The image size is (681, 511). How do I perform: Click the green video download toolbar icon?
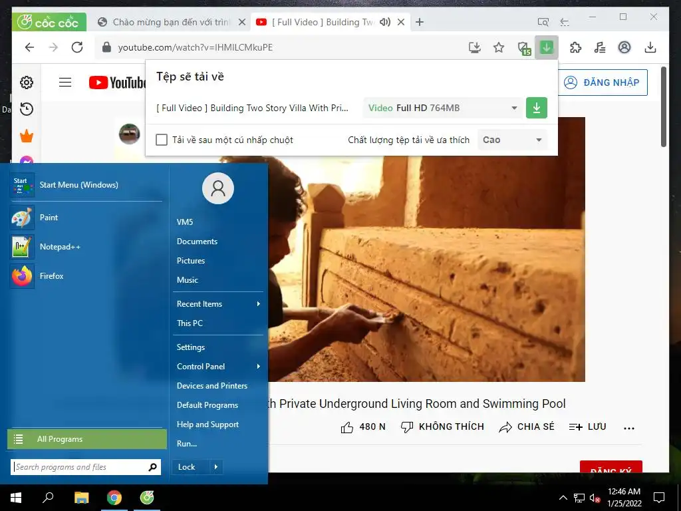tap(547, 47)
